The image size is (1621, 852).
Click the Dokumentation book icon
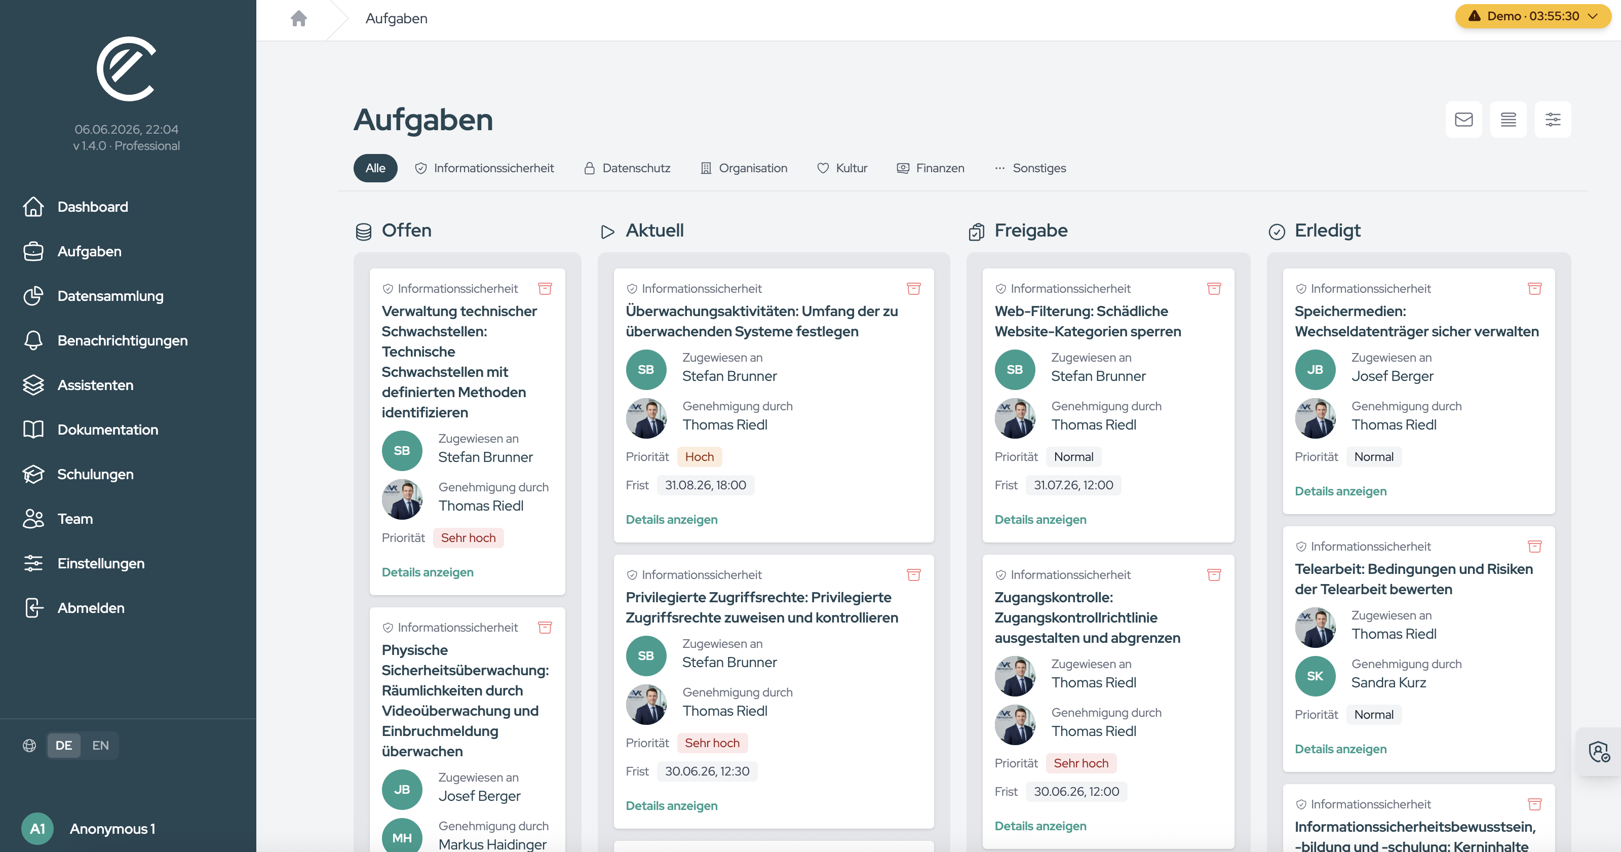tap(33, 430)
